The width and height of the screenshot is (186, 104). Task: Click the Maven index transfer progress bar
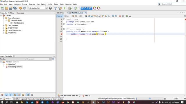click(x=150, y=99)
